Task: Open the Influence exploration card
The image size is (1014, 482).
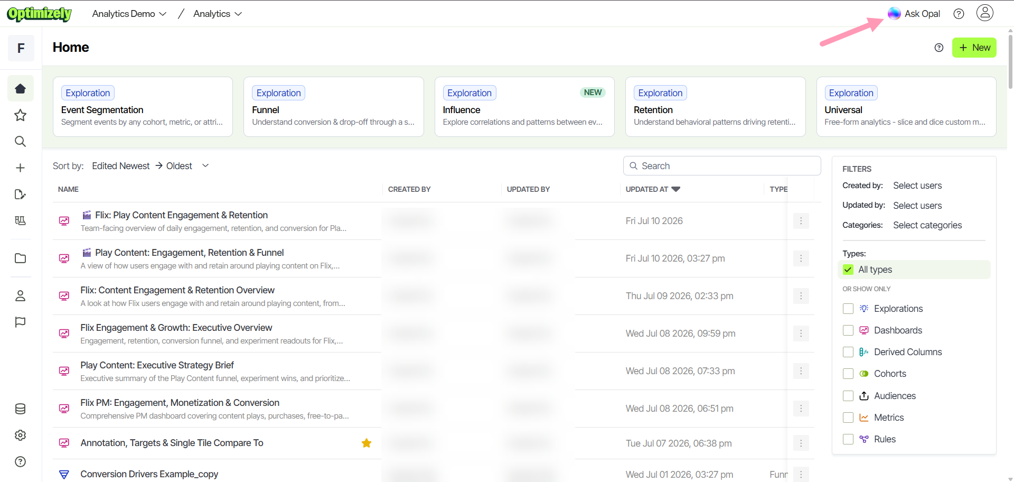Action: point(524,107)
